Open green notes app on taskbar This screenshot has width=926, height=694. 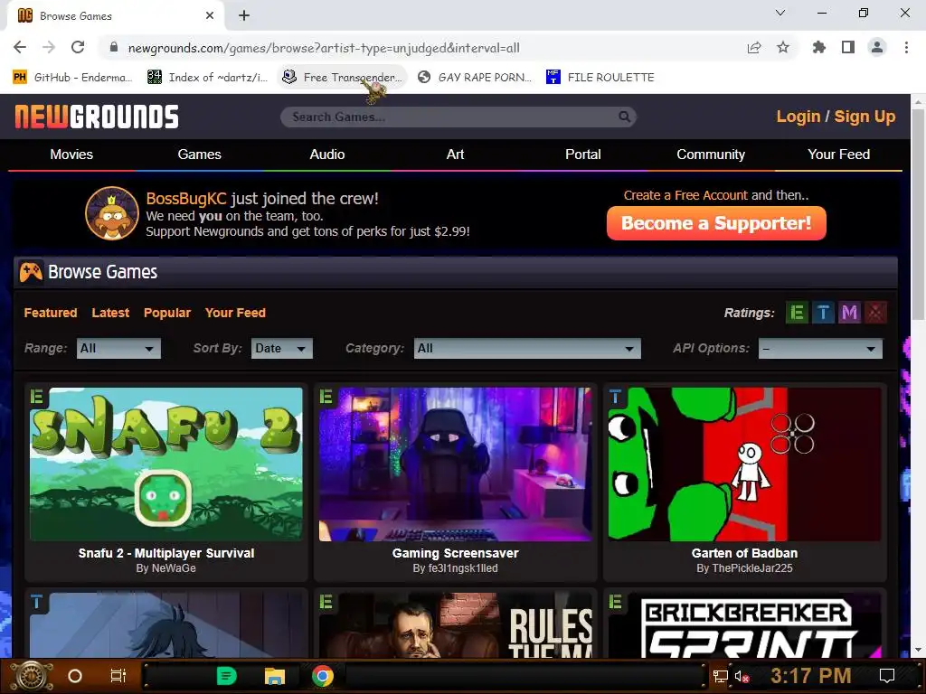pyautogui.click(x=226, y=676)
